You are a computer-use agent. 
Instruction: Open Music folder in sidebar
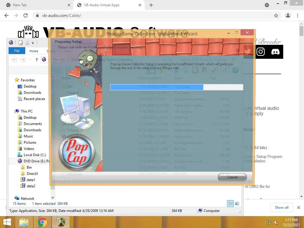pos(28,136)
